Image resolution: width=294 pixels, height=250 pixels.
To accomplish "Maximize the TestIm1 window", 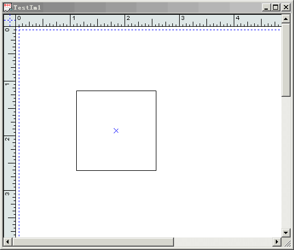I will (x=275, y=7).
